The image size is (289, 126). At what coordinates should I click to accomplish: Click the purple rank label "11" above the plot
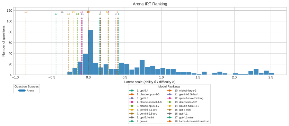point(82,14)
